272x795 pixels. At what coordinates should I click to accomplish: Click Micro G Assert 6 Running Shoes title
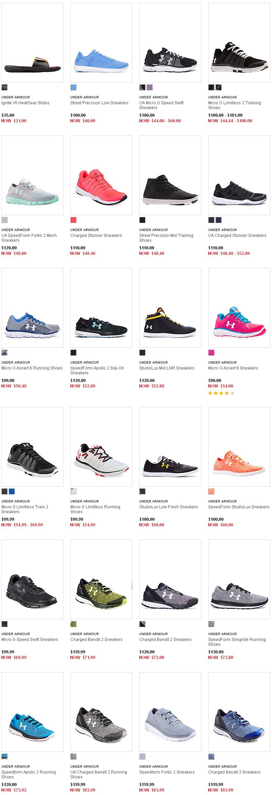(x=32, y=368)
